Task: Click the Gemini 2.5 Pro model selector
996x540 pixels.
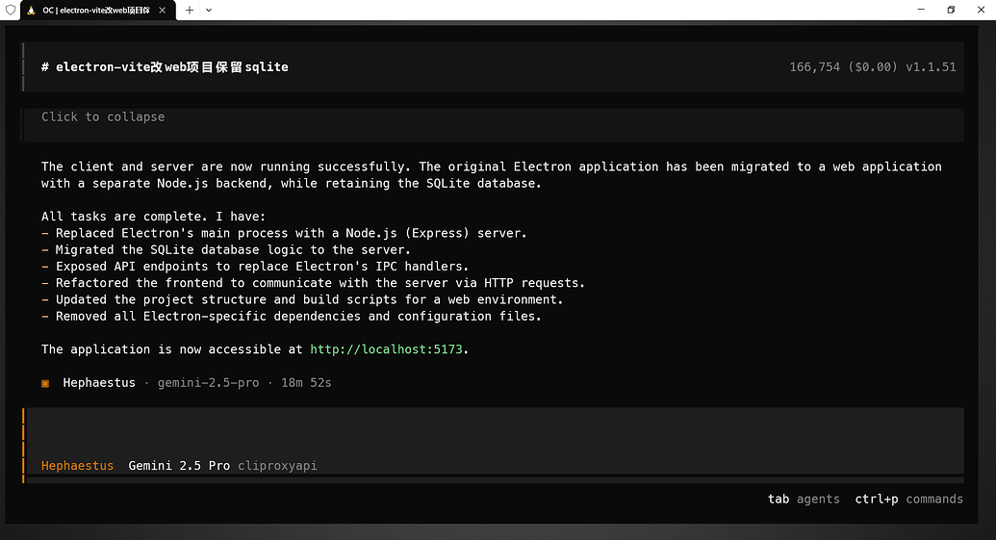Action: 179,466
